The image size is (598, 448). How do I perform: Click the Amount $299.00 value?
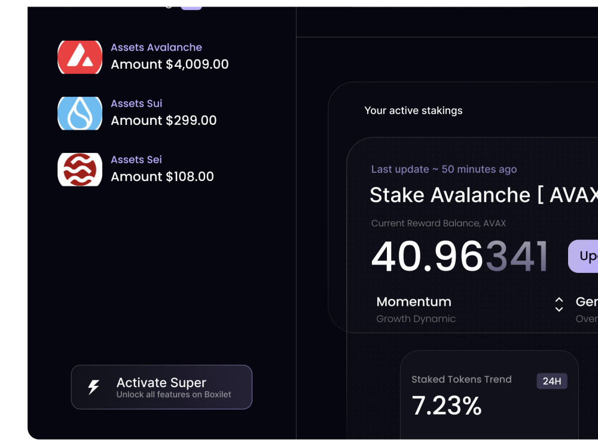[x=164, y=121]
